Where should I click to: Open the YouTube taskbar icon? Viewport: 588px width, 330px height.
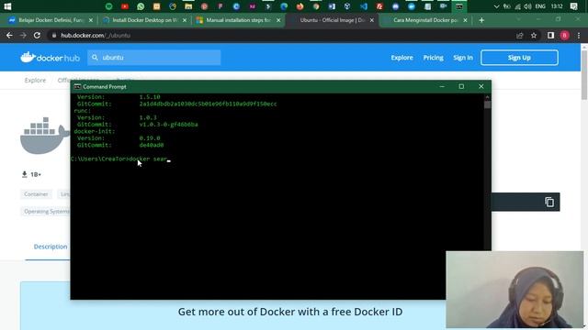pyautogui.click(x=125, y=6)
